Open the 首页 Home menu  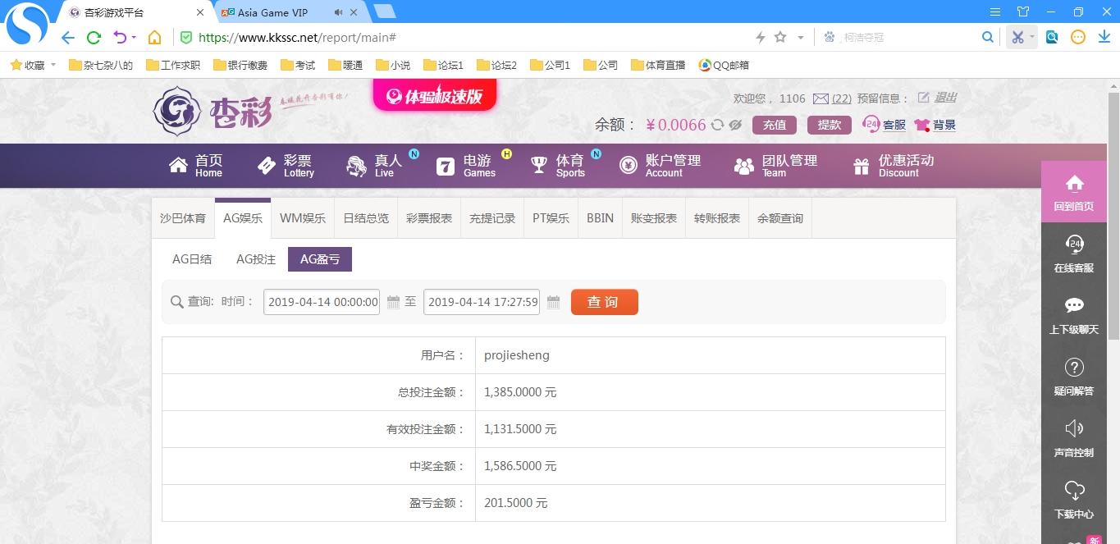[196, 166]
